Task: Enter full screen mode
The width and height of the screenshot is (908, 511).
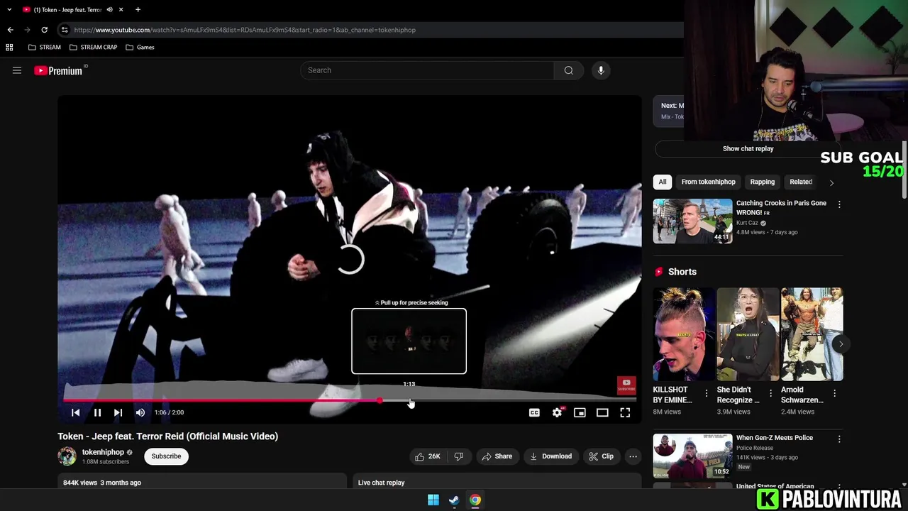Action: coord(625,412)
